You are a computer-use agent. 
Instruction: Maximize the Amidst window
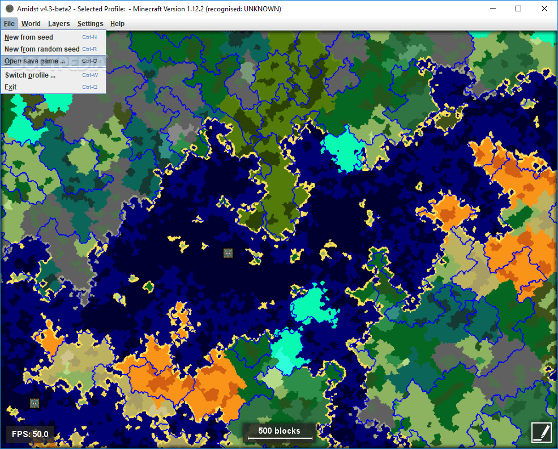pyautogui.click(x=518, y=8)
